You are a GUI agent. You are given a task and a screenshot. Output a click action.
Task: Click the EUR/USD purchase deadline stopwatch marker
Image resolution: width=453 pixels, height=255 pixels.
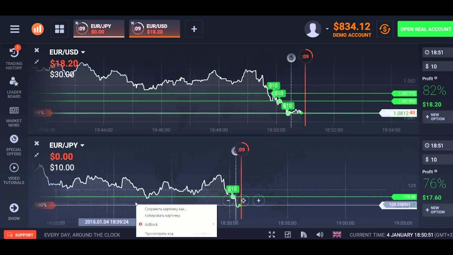291,58
